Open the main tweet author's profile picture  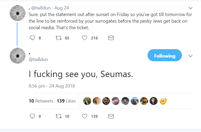[18, 56]
